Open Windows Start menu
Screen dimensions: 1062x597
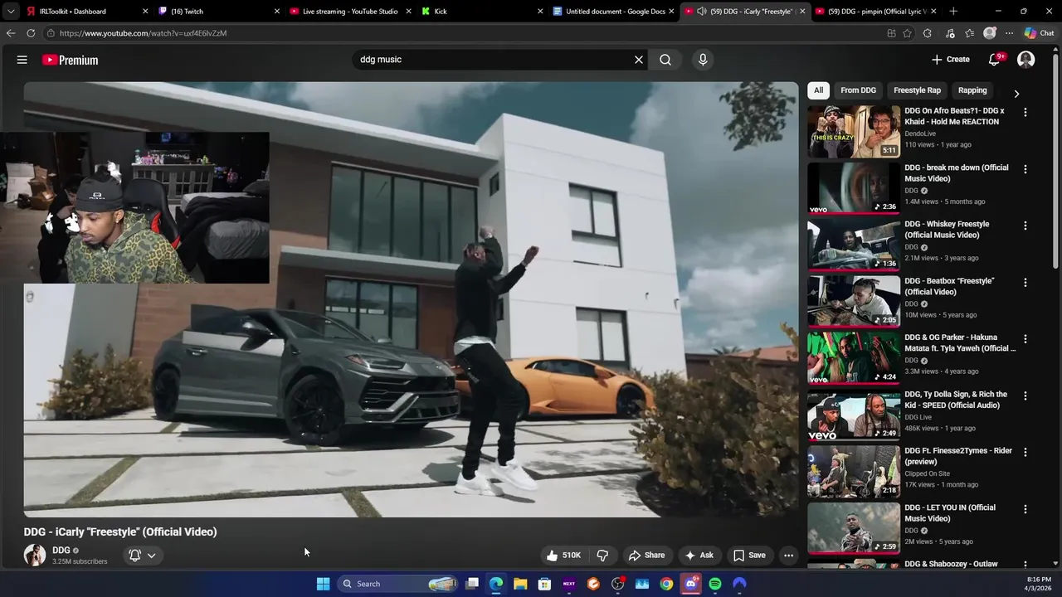(x=323, y=584)
